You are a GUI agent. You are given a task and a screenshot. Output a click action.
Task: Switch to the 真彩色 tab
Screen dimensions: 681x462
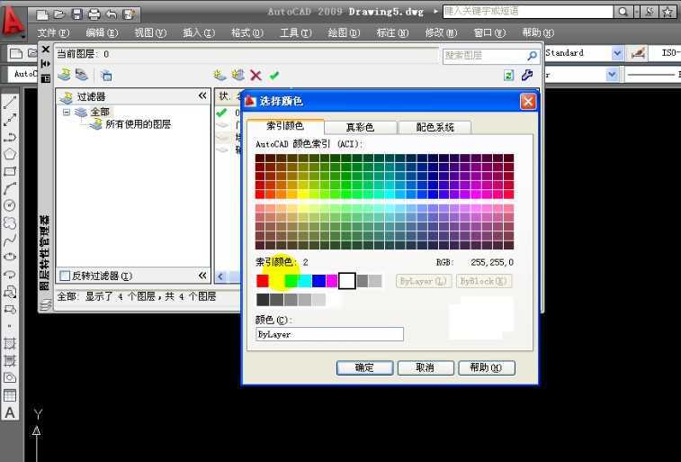click(361, 127)
